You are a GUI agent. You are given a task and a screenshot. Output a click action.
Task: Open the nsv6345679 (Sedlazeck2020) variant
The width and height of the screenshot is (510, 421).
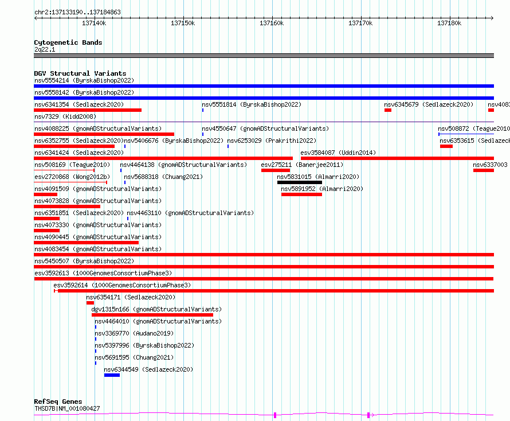429,104
